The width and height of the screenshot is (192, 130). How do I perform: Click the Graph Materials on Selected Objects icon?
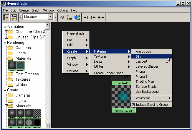(x=77, y=17)
